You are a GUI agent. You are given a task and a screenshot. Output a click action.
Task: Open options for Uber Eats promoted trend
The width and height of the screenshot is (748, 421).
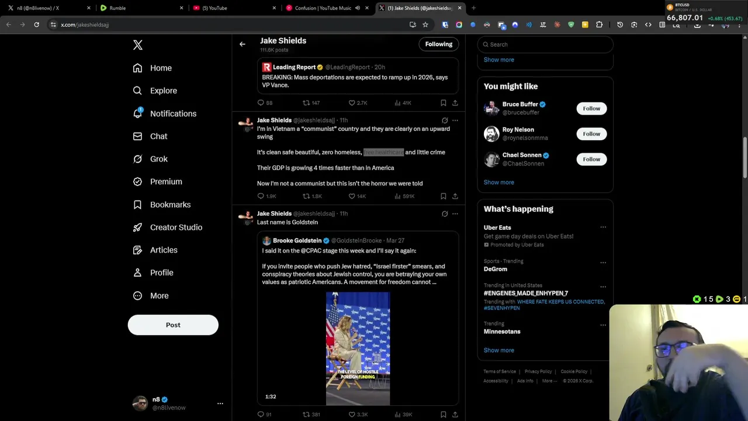click(x=603, y=227)
